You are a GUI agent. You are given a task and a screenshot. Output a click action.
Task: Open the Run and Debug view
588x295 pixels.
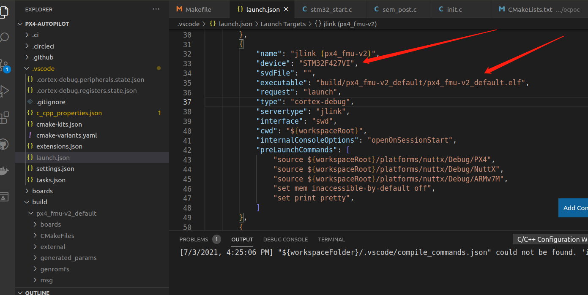(x=5, y=90)
